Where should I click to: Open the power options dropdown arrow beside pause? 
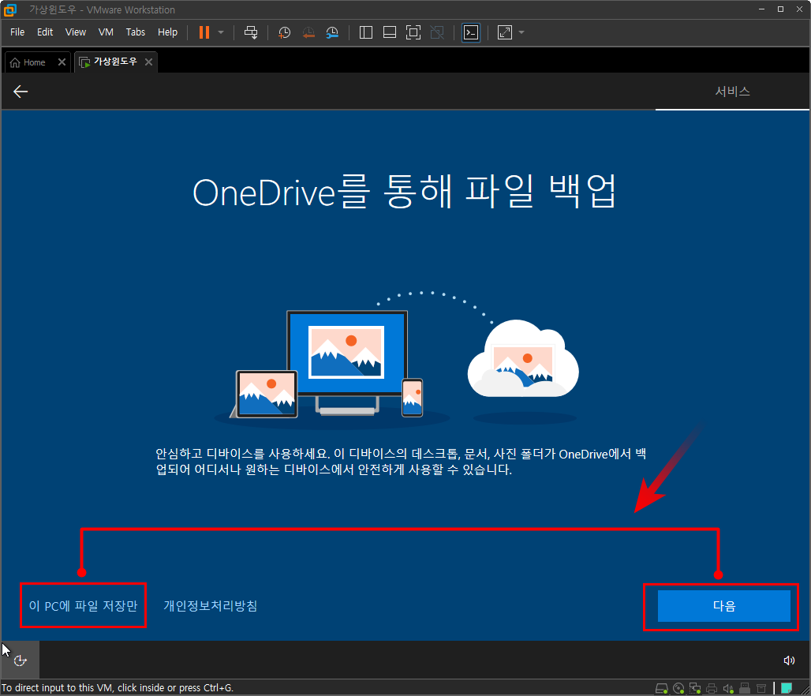tap(222, 32)
